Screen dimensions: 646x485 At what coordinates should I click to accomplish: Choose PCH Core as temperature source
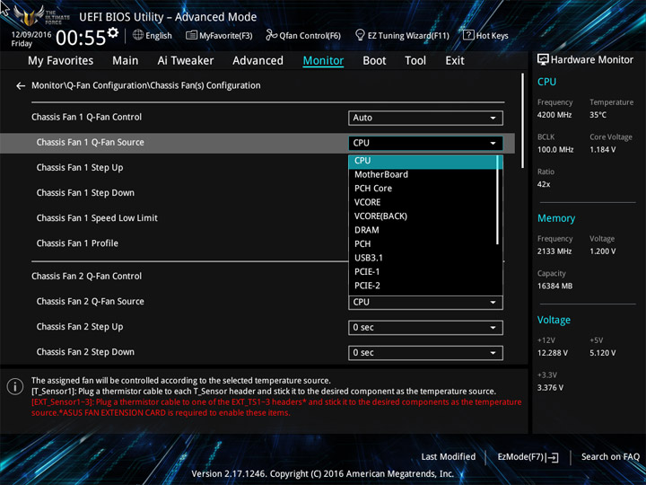[x=423, y=189]
